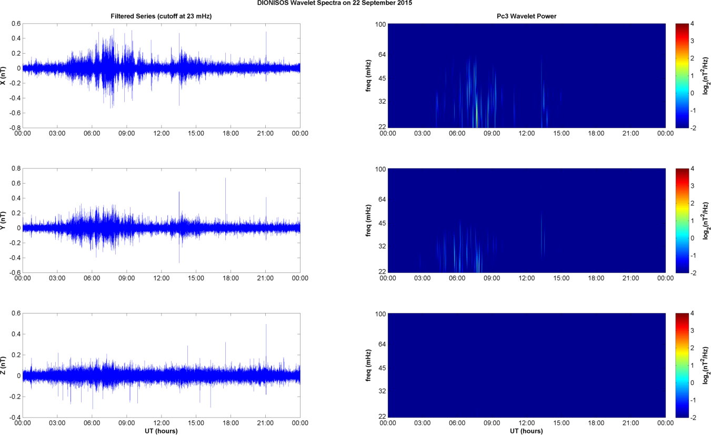Click the log2(nT²/Hz) label of the bottom colorbar

pyautogui.click(x=706, y=365)
